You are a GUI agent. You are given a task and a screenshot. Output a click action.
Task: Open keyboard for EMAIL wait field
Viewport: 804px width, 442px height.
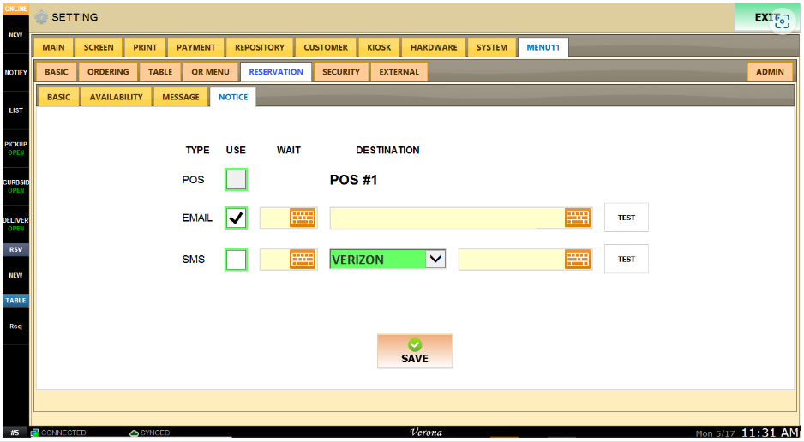(x=303, y=218)
